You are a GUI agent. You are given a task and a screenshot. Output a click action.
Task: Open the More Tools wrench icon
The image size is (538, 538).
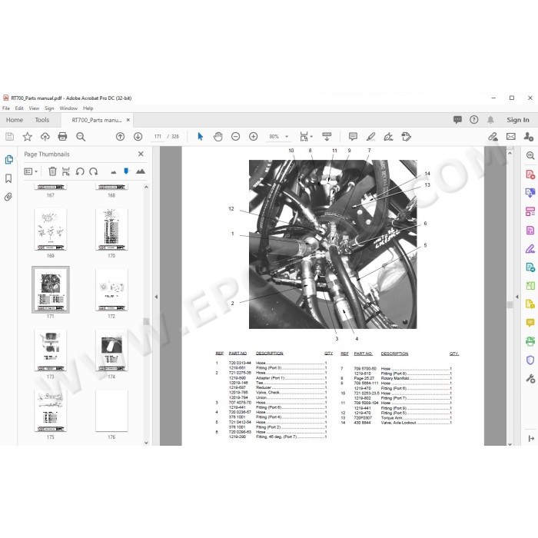[x=530, y=379]
